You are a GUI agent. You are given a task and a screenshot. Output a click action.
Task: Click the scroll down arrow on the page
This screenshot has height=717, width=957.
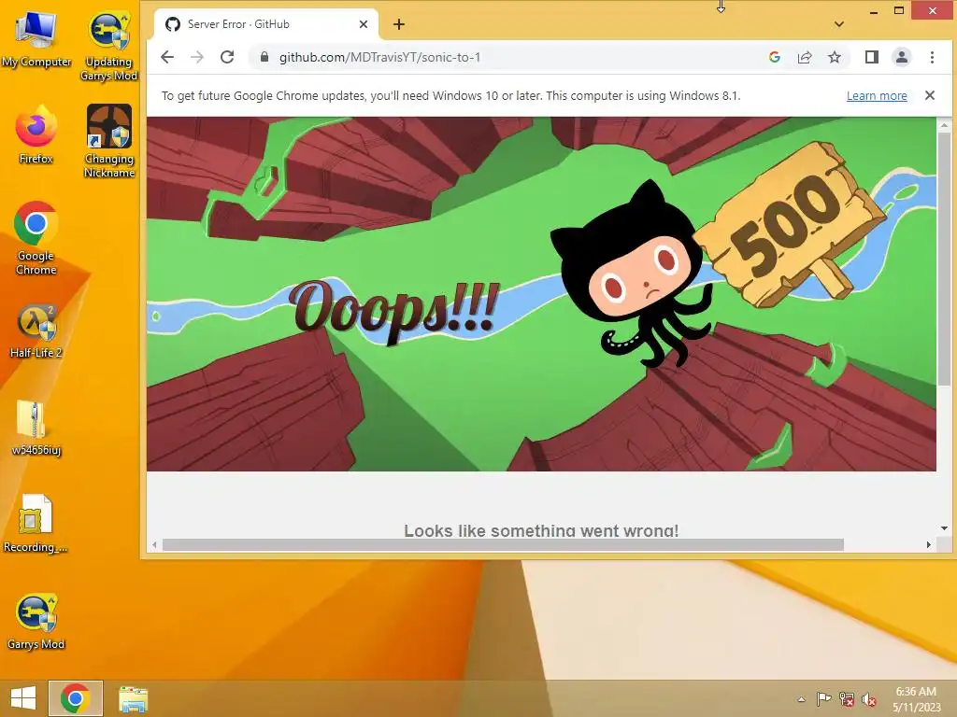[944, 528]
